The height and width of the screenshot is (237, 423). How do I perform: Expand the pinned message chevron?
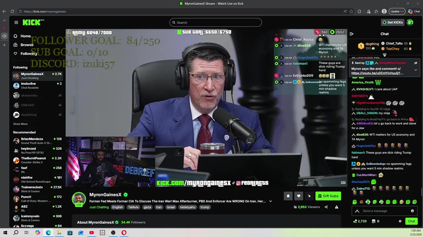click(x=416, y=70)
